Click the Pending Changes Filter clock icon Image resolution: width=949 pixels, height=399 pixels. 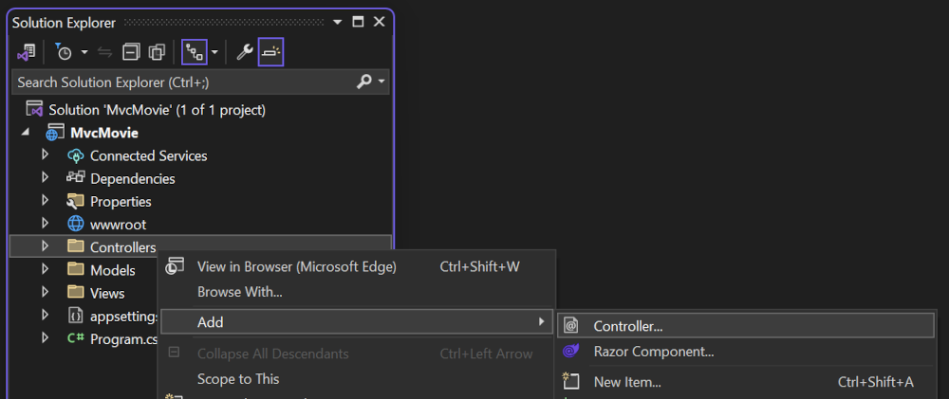coord(65,51)
